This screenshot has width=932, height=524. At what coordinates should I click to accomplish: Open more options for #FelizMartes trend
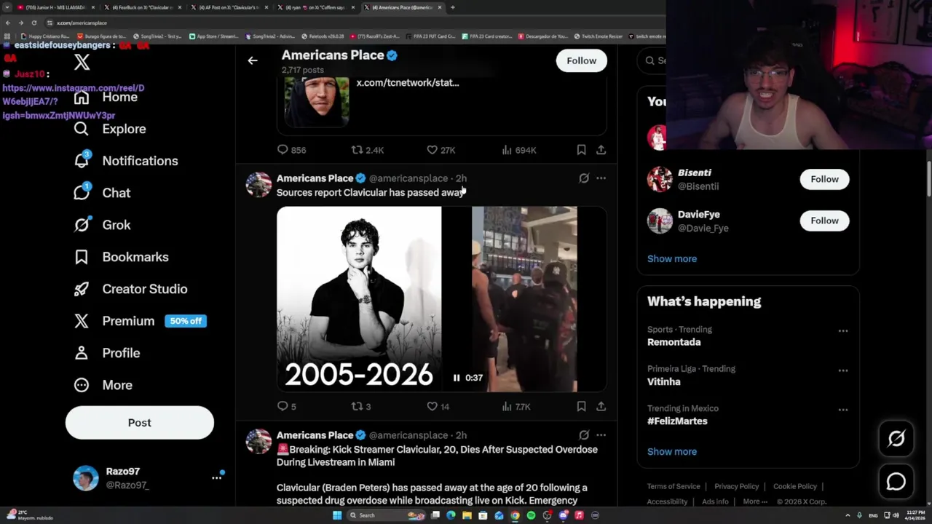pos(842,410)
